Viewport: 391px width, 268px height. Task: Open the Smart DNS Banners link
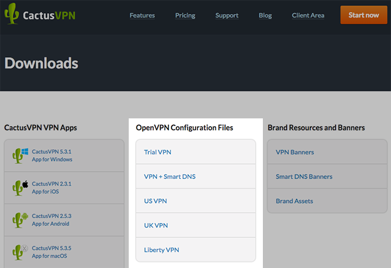point(327,176)
